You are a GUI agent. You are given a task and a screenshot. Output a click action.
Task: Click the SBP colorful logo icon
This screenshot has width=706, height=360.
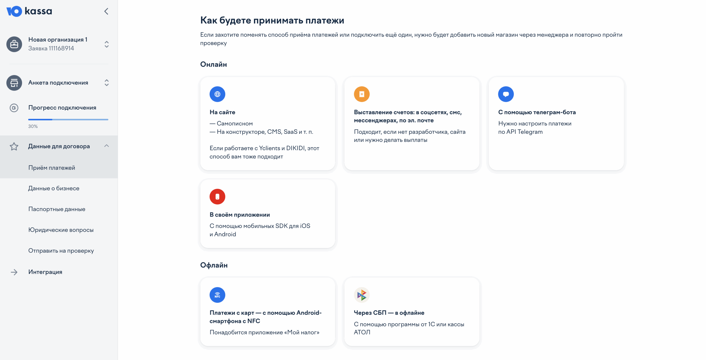pyautogui.click(x=362, y=295)
